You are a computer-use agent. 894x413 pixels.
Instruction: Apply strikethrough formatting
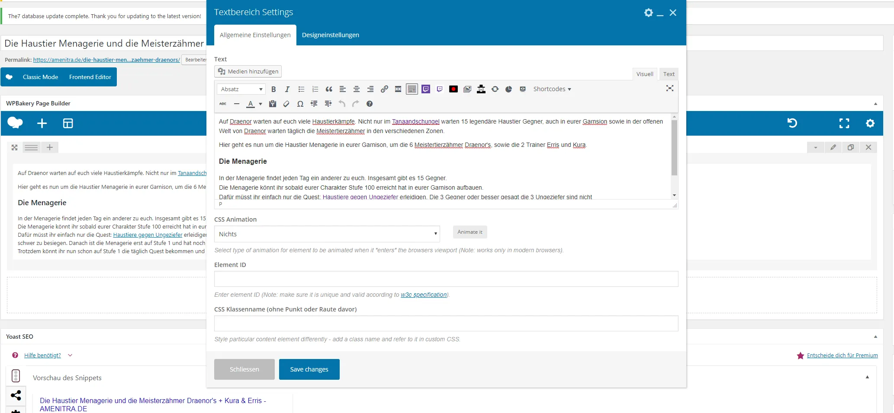point(223,104)
